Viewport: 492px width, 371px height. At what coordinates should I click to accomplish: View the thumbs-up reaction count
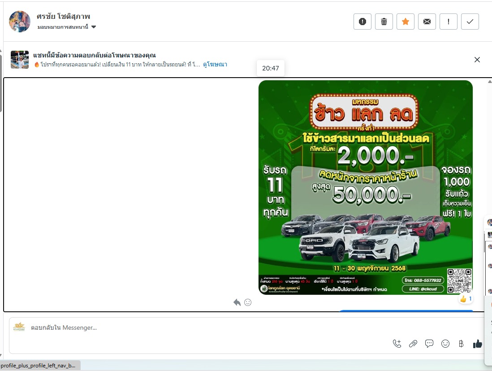[466, 299]
